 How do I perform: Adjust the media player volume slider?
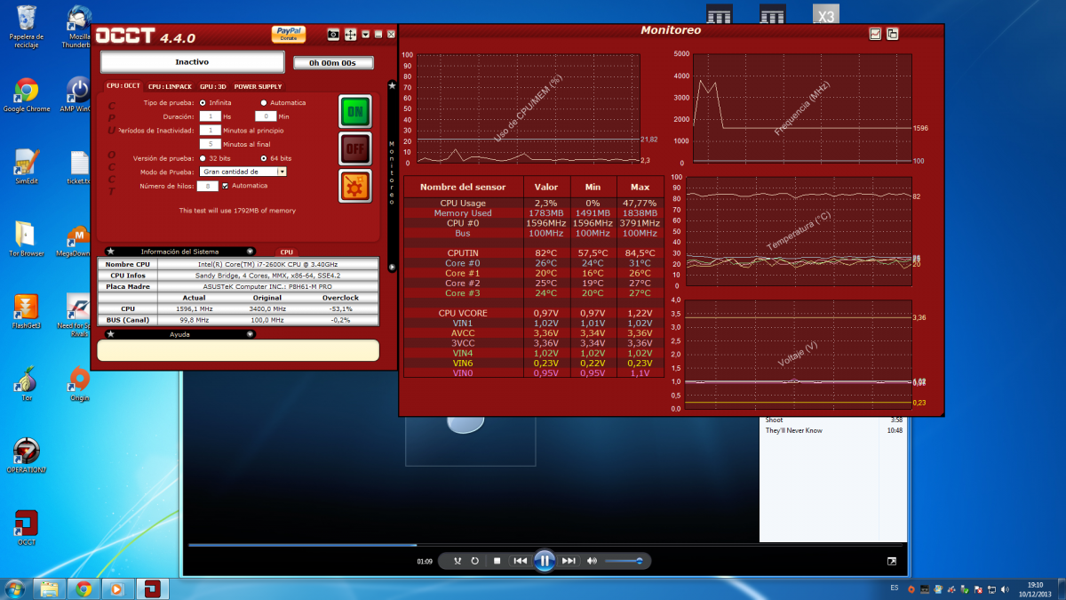[x=624, y=561]
